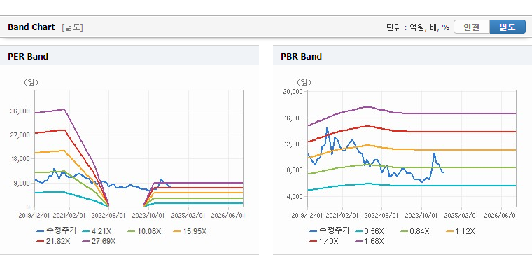
Task: Toggle 수정주가 legend in PER Band
Action: point(57,231)
